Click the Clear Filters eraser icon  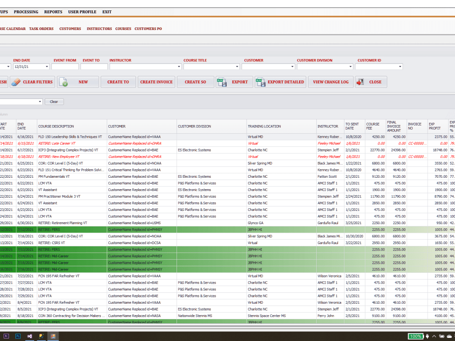[x=16, y=82]
